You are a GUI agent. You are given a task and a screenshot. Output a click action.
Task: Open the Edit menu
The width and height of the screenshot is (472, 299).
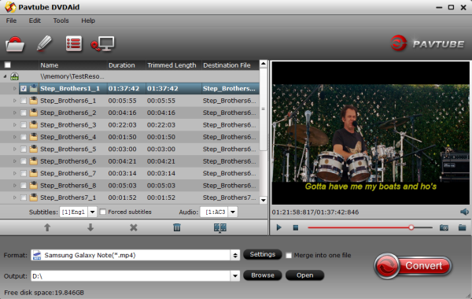(x=35, y=20)
